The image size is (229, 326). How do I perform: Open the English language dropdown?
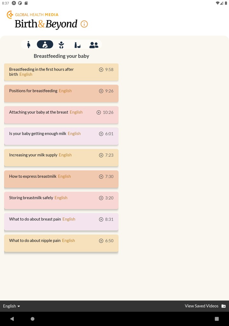coord(11,306)
